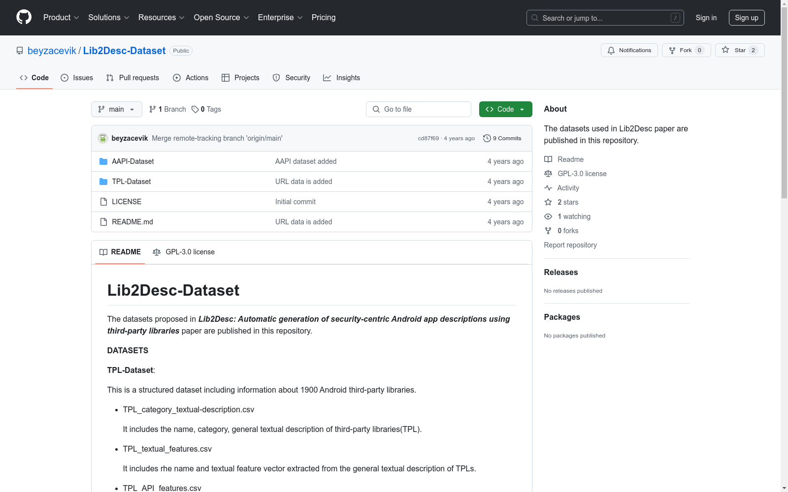Viewport: 788px width, 492px height.
Task: Click the README.md file icon
Action: pos(103,222)
